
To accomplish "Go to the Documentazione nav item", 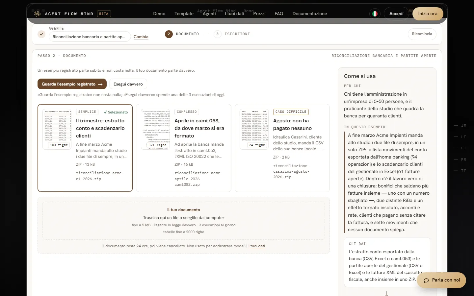I will pos(309,13).
